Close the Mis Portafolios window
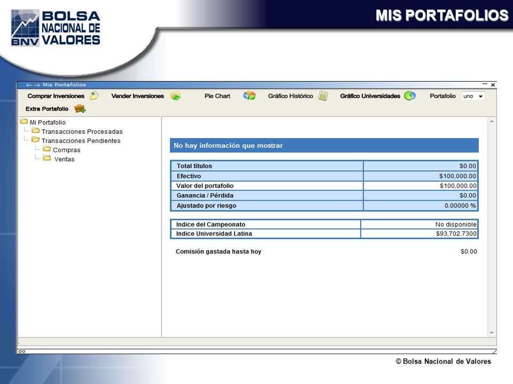Screen dimensions: 513x384 493,85
